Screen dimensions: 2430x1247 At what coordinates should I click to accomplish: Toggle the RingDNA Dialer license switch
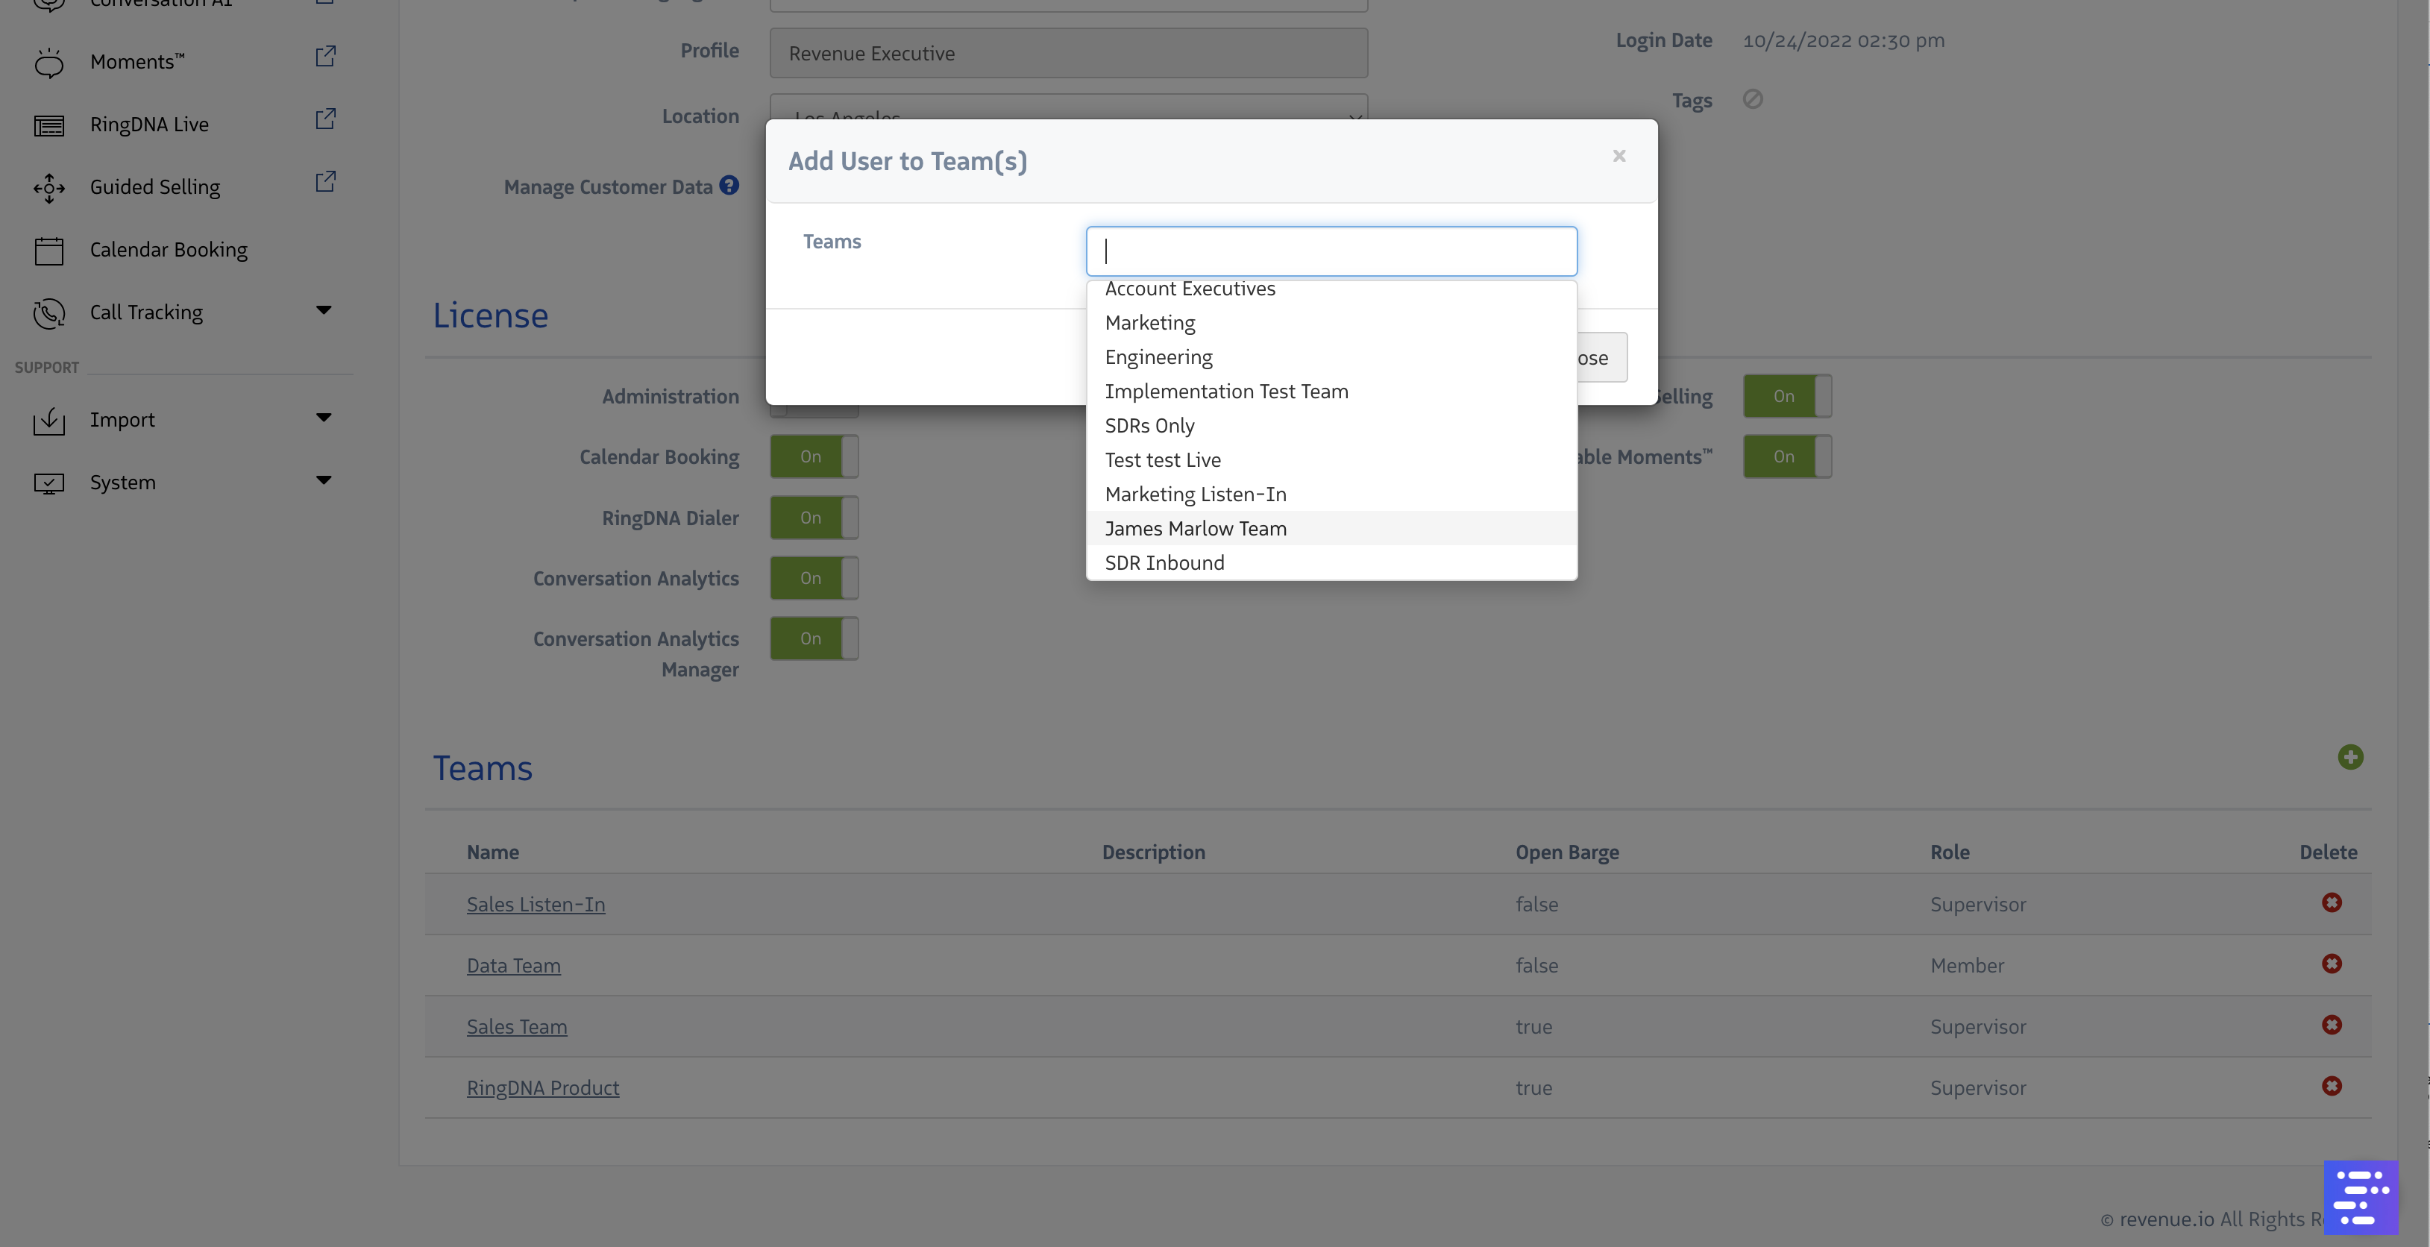(814, 518)
